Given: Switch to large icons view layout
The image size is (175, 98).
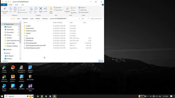Looking at the screenshot, I should 102,61.
